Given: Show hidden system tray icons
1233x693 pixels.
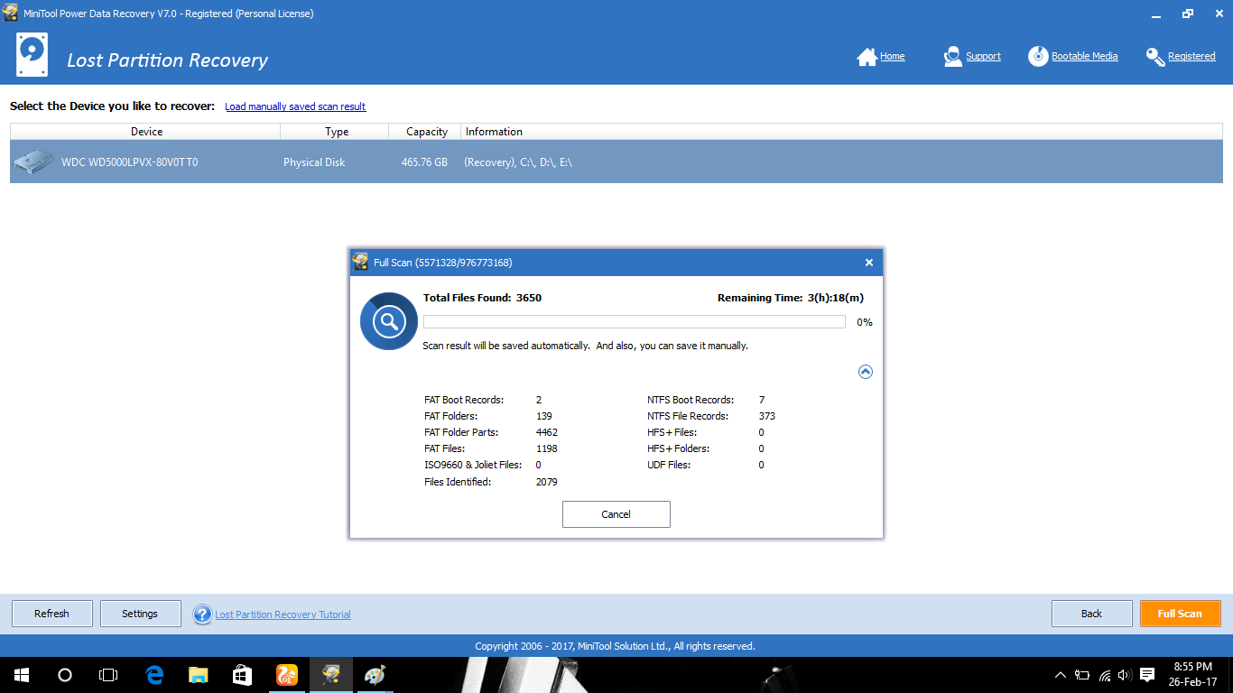Looking at the screenshot, I should pyautogui.click(x=1061, y=675).
